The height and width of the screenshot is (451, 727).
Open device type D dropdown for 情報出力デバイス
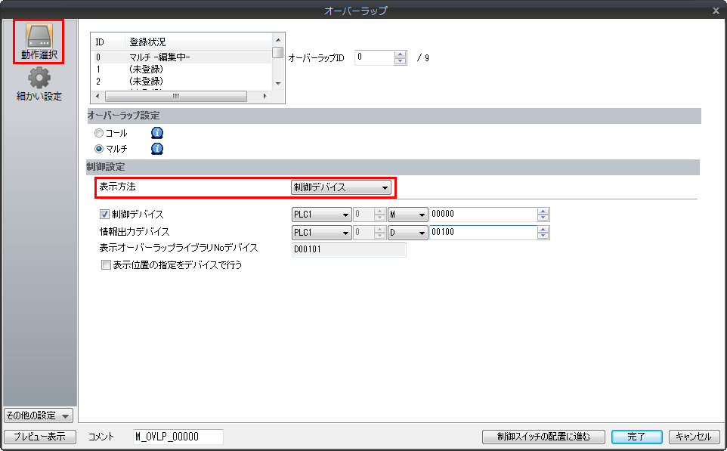(407, 233)
